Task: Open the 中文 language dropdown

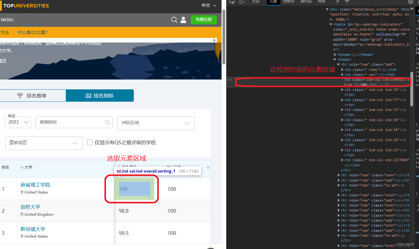Action: 209,5
